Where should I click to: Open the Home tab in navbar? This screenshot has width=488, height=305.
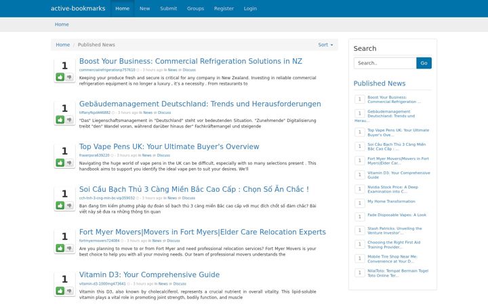tap(122, 8)
